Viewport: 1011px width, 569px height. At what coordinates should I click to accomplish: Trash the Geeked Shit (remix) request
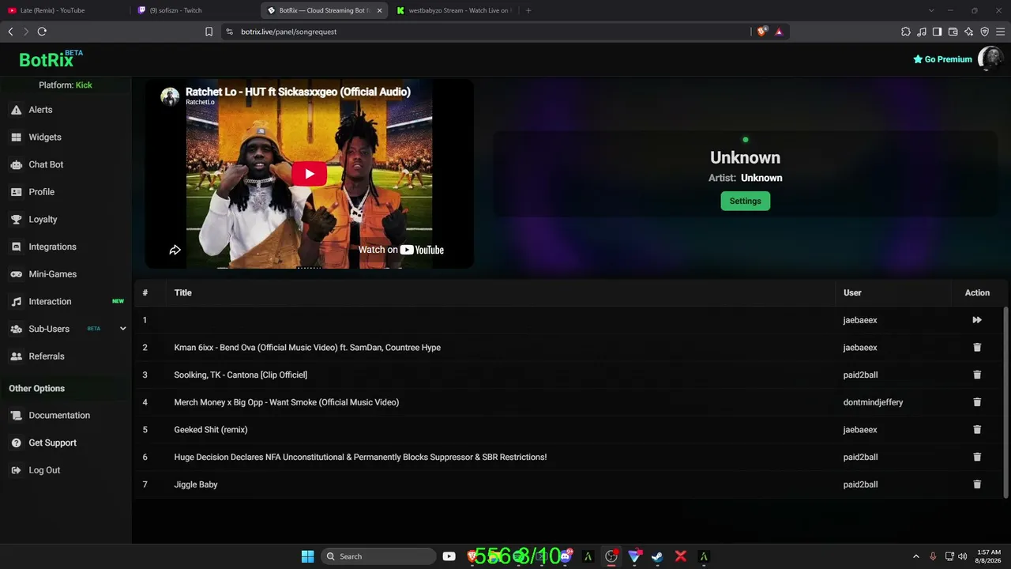coord(977,430)
